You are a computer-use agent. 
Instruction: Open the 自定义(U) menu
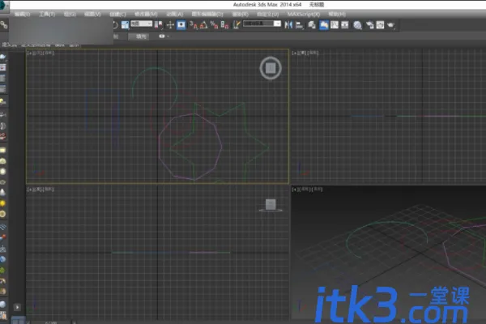click(x=268, y=15)
